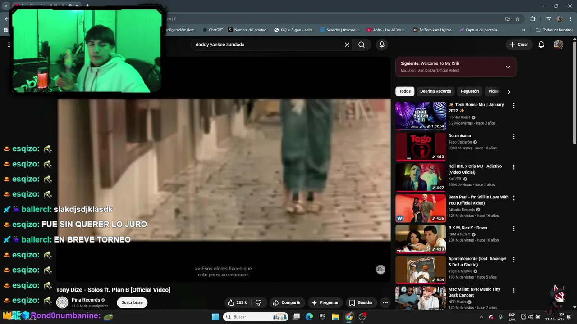The height and width of the screenshot is (324, 577).
Task: Open options for R.K.M, Ken-Y Down
Action: [513, 229]
